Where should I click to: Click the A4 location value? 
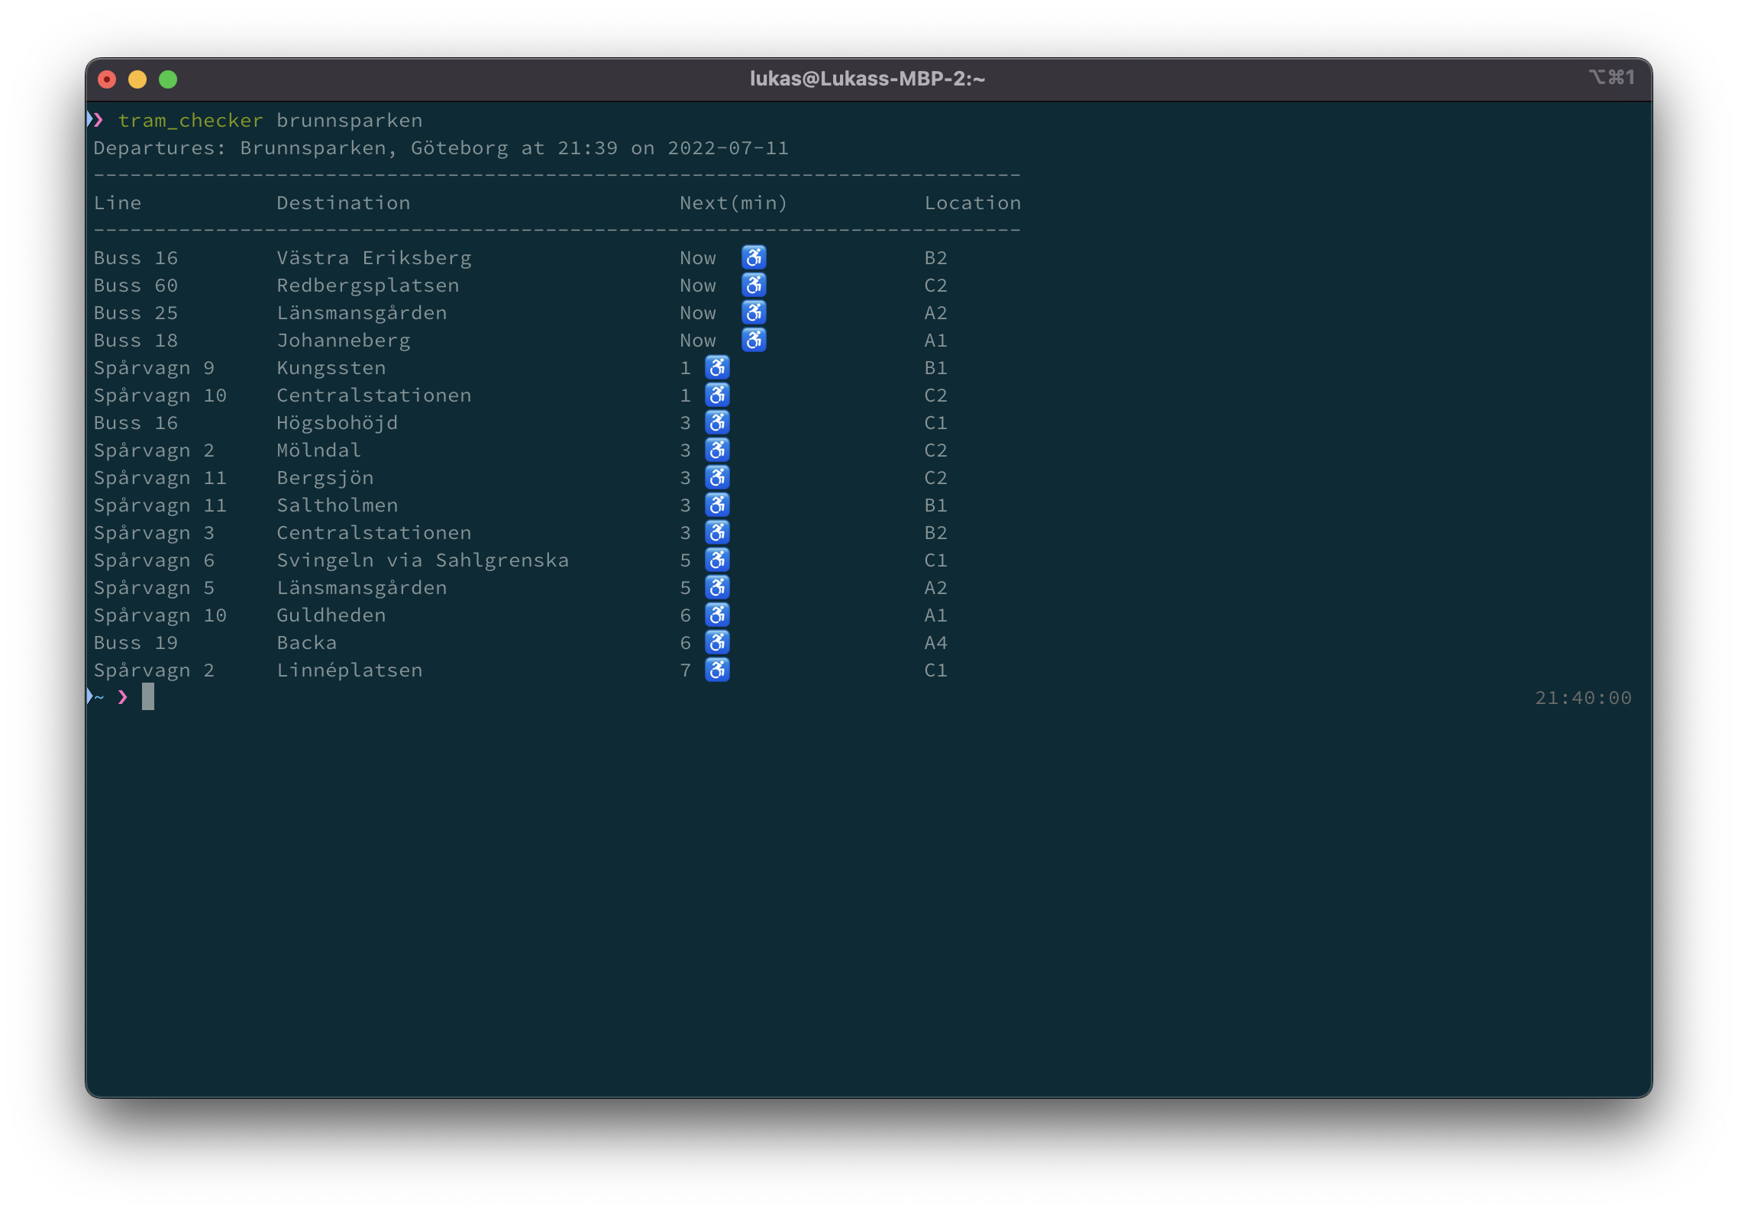[936, 643]
